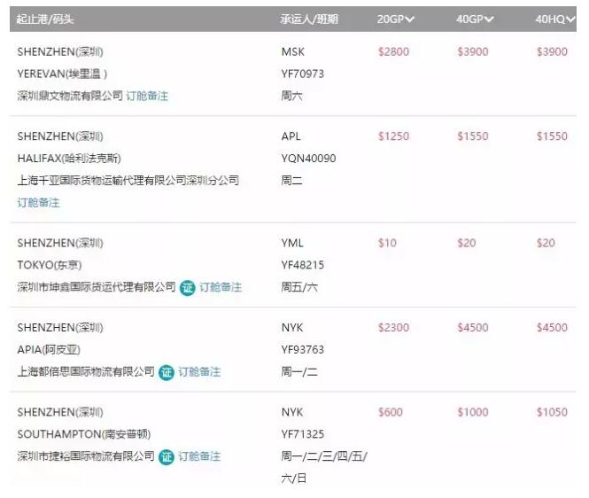Click company 深圳鼎文物流有限公司

pyautogui.click(x=70, y=96)
